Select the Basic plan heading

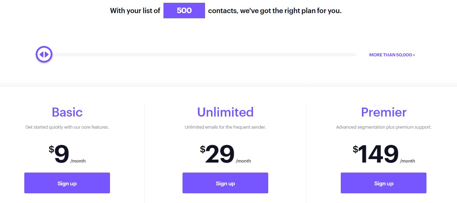(x=67, y=112)
